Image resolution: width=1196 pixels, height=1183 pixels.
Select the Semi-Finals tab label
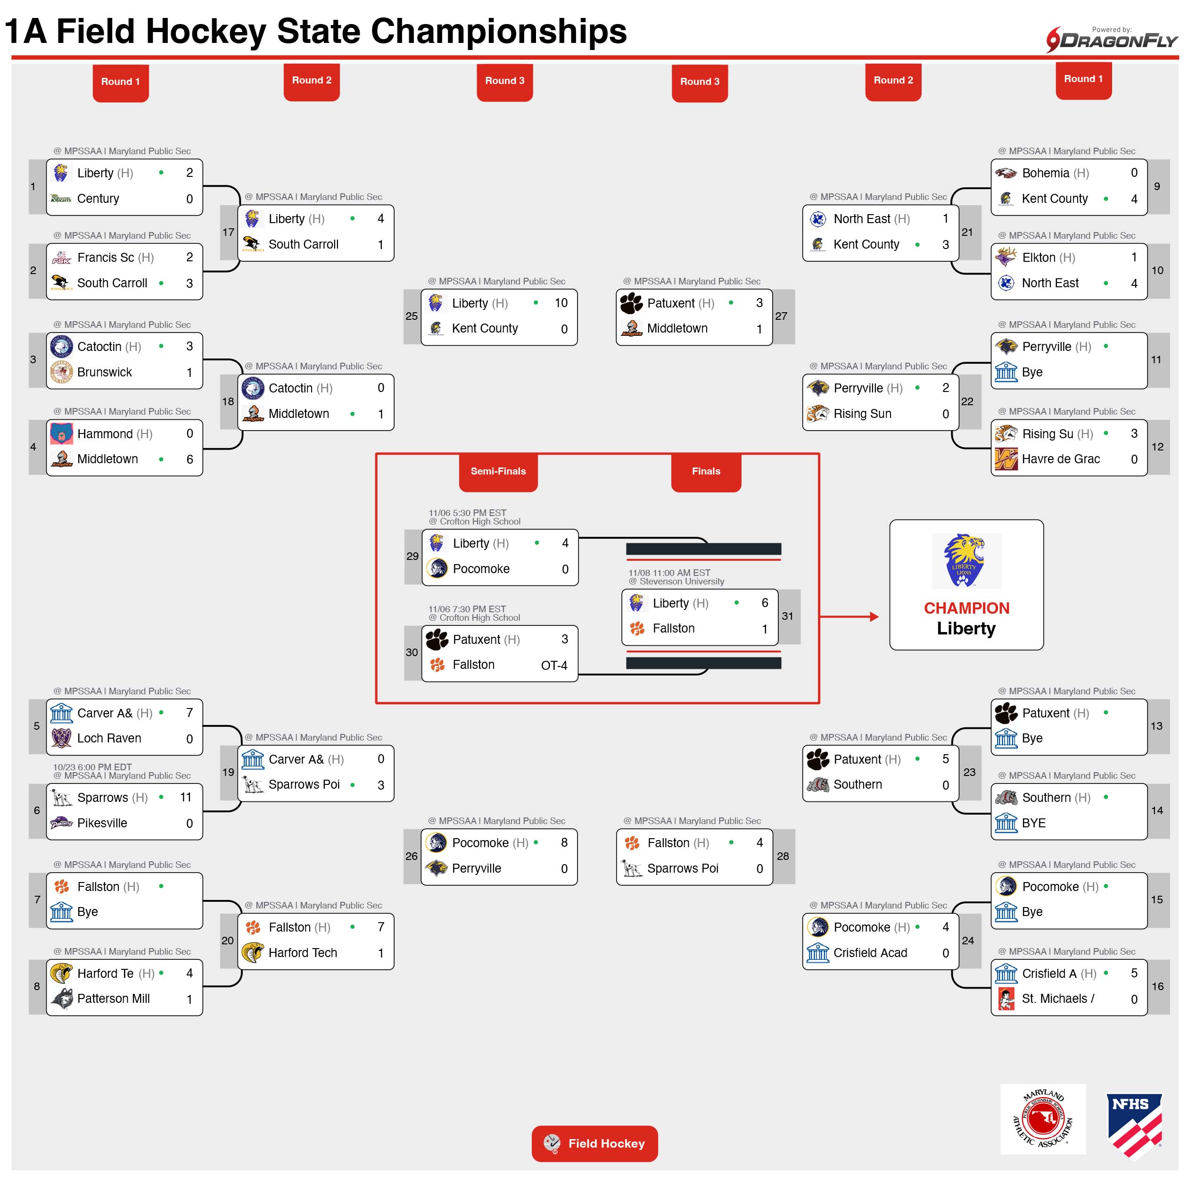(x=498, y=471)
